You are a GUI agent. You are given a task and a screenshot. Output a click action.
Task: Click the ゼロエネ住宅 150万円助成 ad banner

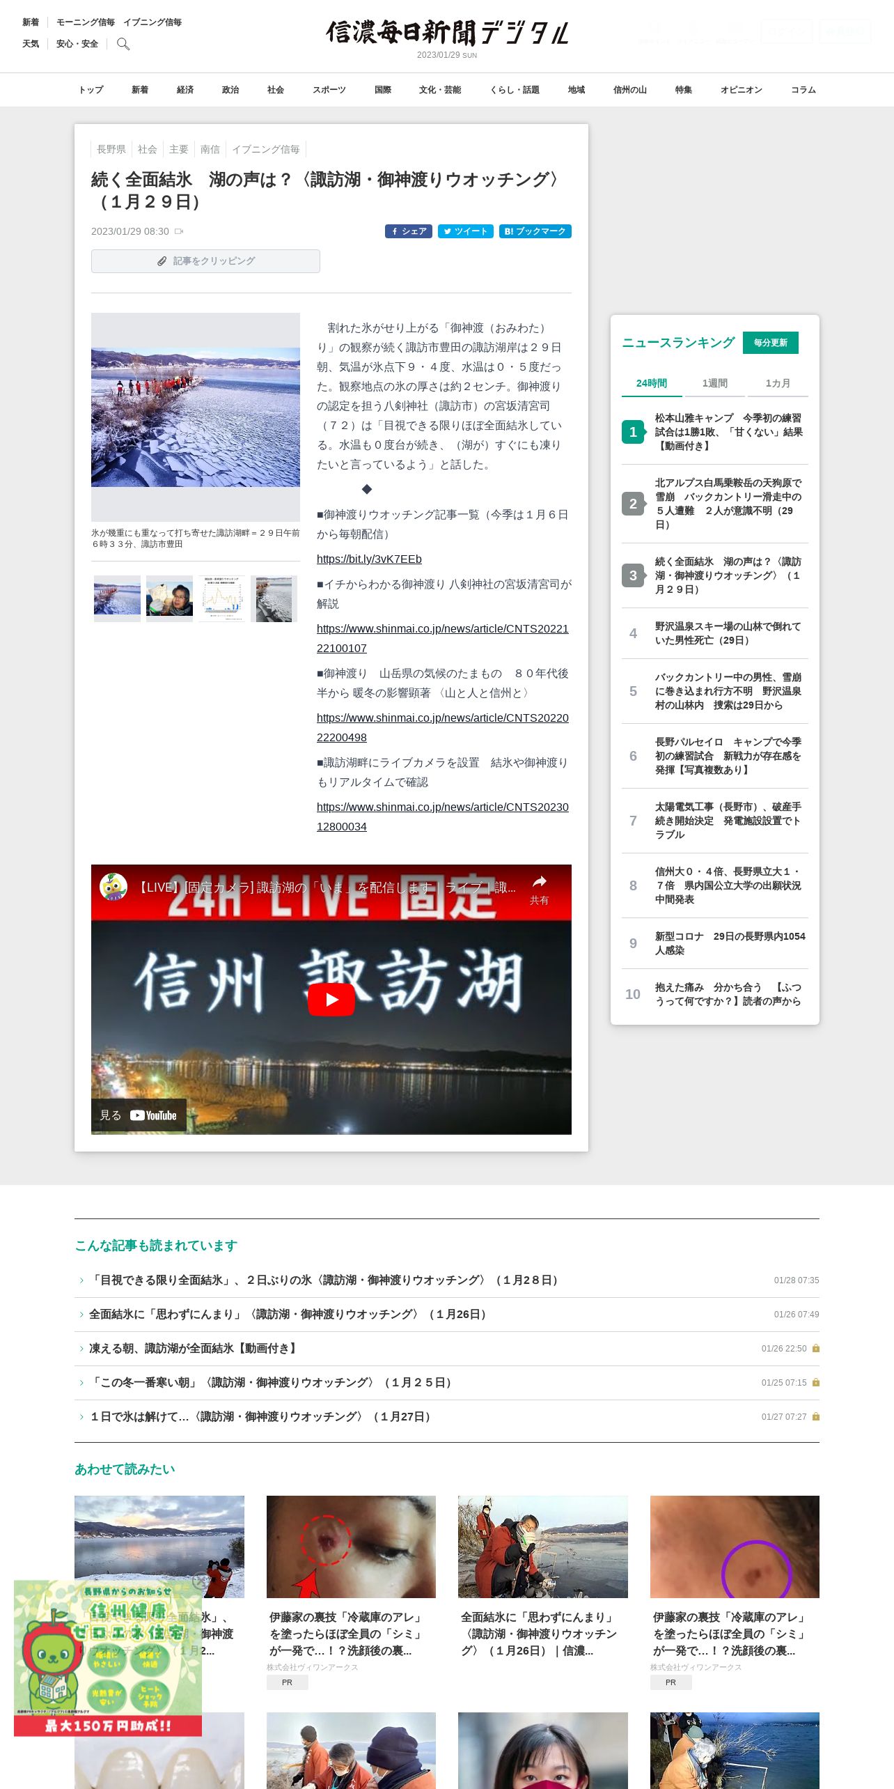pos(108,1658)
